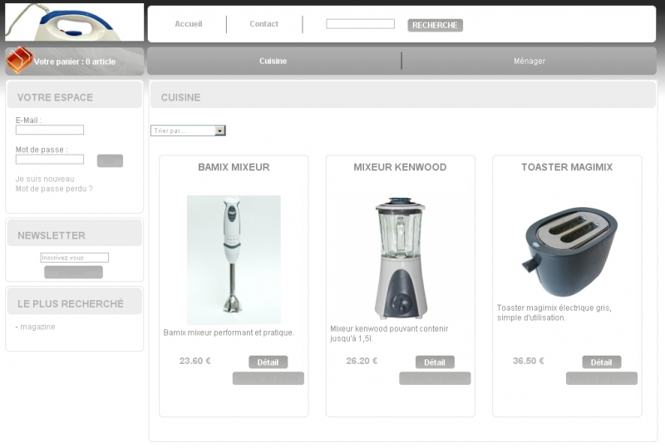The height and width of the screenshot is (448, 665).
Task: Click the Bamix mixeur performant description
Action: point(229,332)
